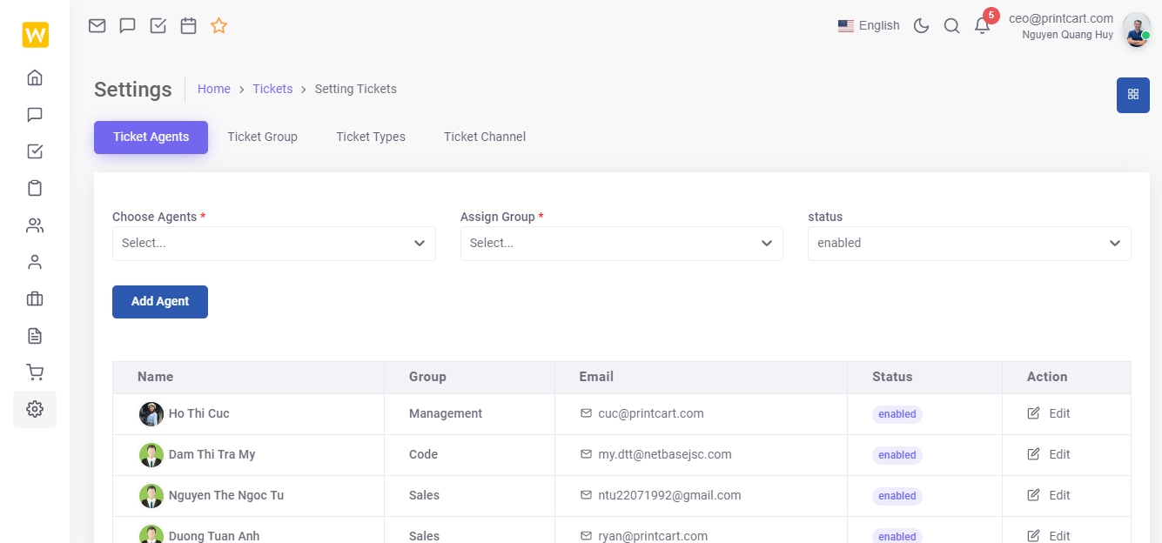Click the edit icon for Nguyen The Ngoc Tu
The height and width of the screenshot is (543, 1162).
(1033, 495)
